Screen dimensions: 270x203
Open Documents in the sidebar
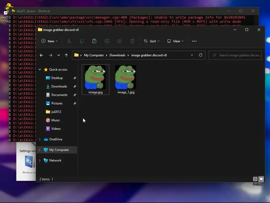click(59, 95)
